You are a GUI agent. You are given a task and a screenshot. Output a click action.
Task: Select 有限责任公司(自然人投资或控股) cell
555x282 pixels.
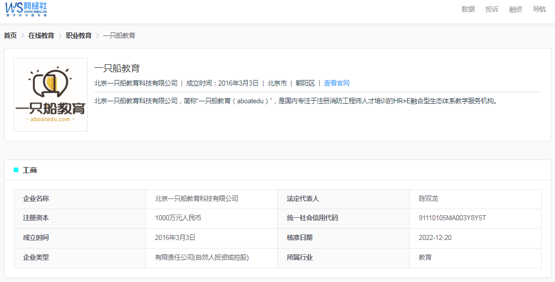click(212, 258)
